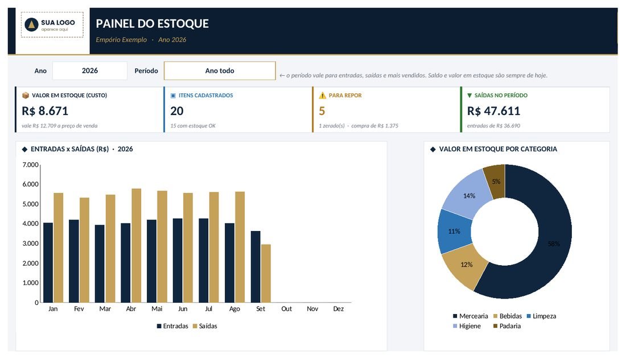The image size is (626, 359).
Task: Click the Set Saídas bar
Action: coord(266,274)
